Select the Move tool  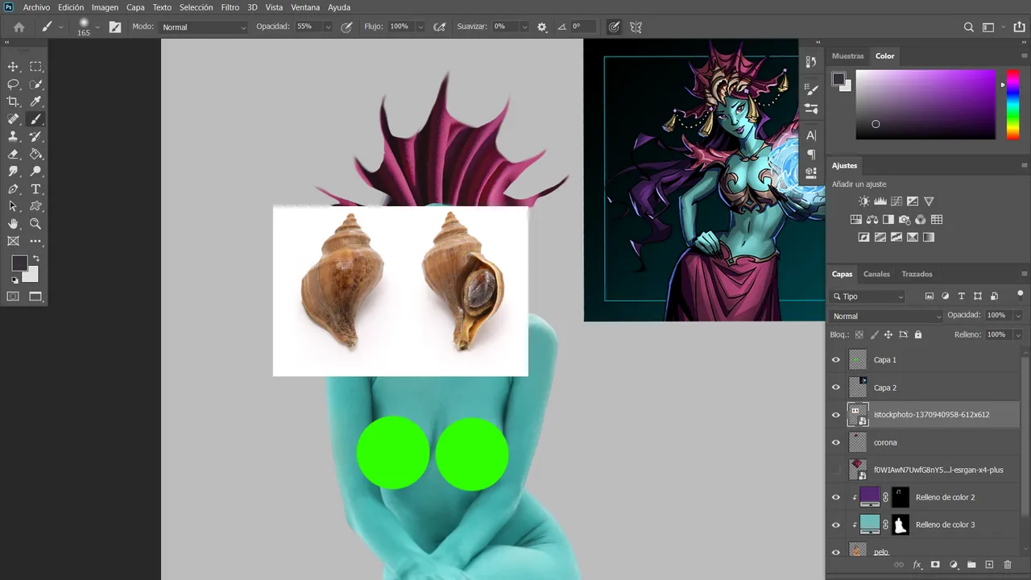coord(13,67)
